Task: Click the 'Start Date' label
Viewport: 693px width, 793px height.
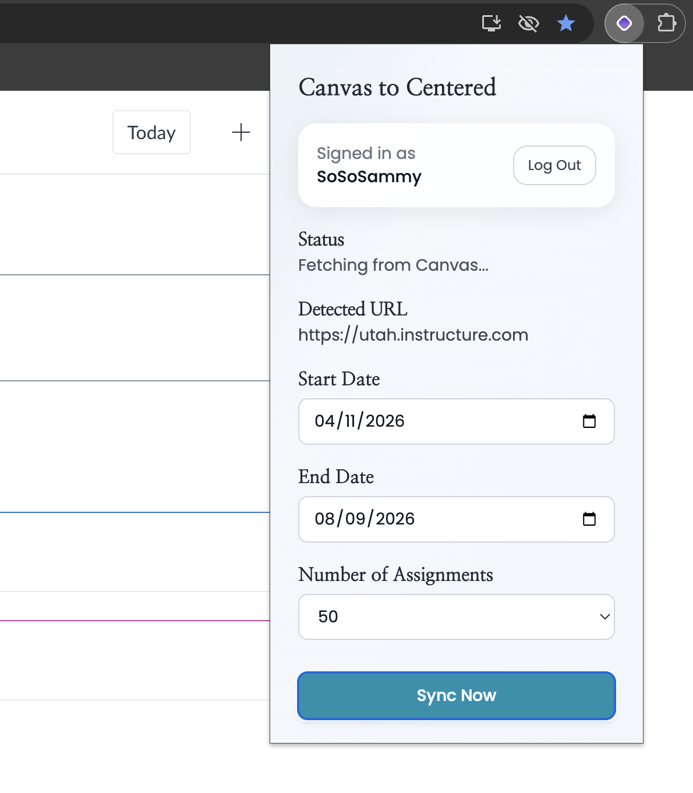Action: [x=339, y=379]
